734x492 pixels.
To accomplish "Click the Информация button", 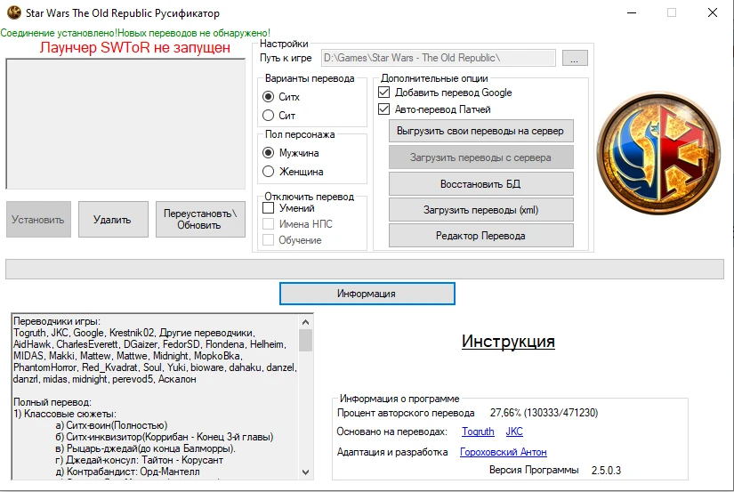I will pyautogui.click(x=367, y=294).
